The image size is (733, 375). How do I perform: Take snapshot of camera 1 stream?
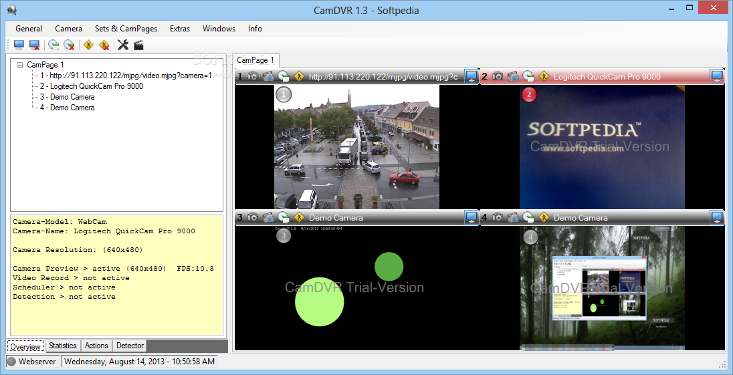(x=253, y=76)
